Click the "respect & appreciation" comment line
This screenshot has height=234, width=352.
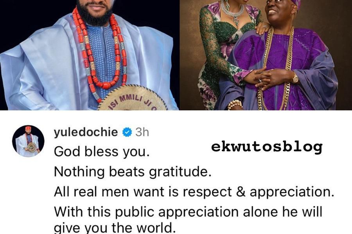pyautogui.click(x=194, y=192)
